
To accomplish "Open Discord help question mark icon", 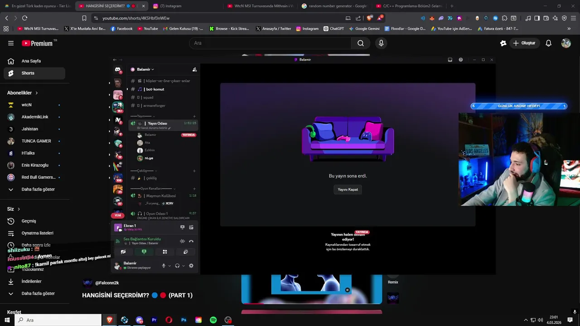I will (x=461, y=60).
